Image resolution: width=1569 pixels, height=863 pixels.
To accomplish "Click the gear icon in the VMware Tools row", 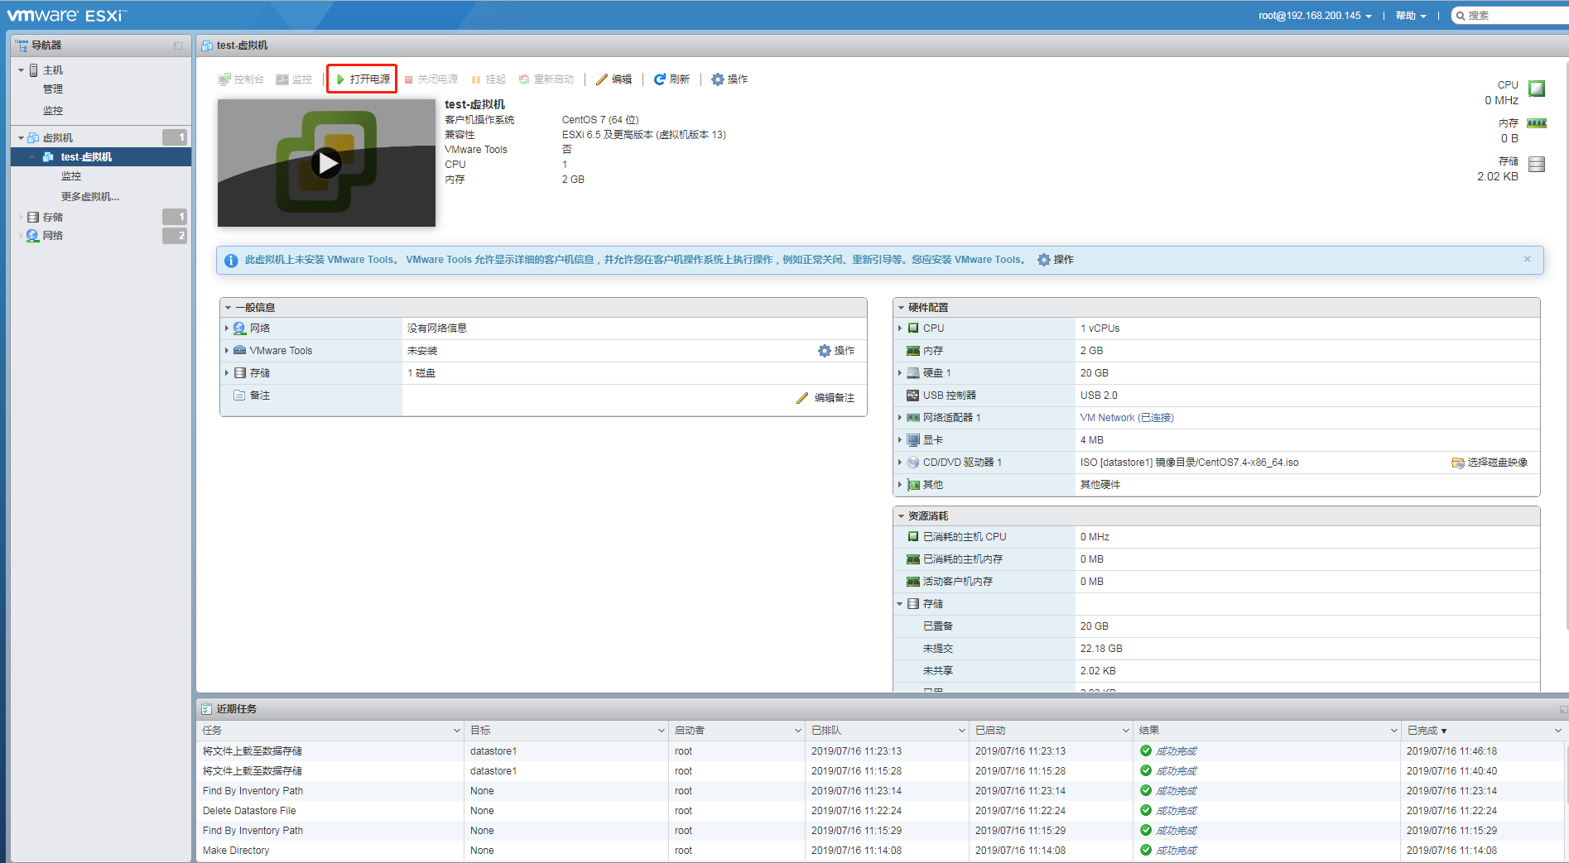I will tap(823, 351).
